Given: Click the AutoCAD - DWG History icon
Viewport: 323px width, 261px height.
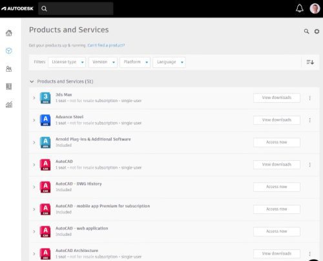Looking at the screenshot, I should [x=45, y=187].
